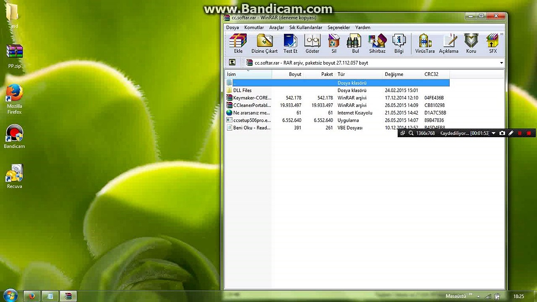Viewport: 537px width, 302px height.
Task: Click the WinRAR title bar icon
Action: 228,18
